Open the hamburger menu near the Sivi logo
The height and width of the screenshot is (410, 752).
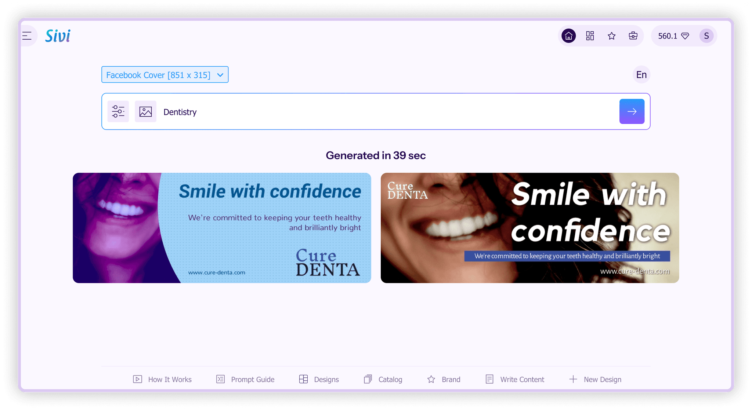27,36
